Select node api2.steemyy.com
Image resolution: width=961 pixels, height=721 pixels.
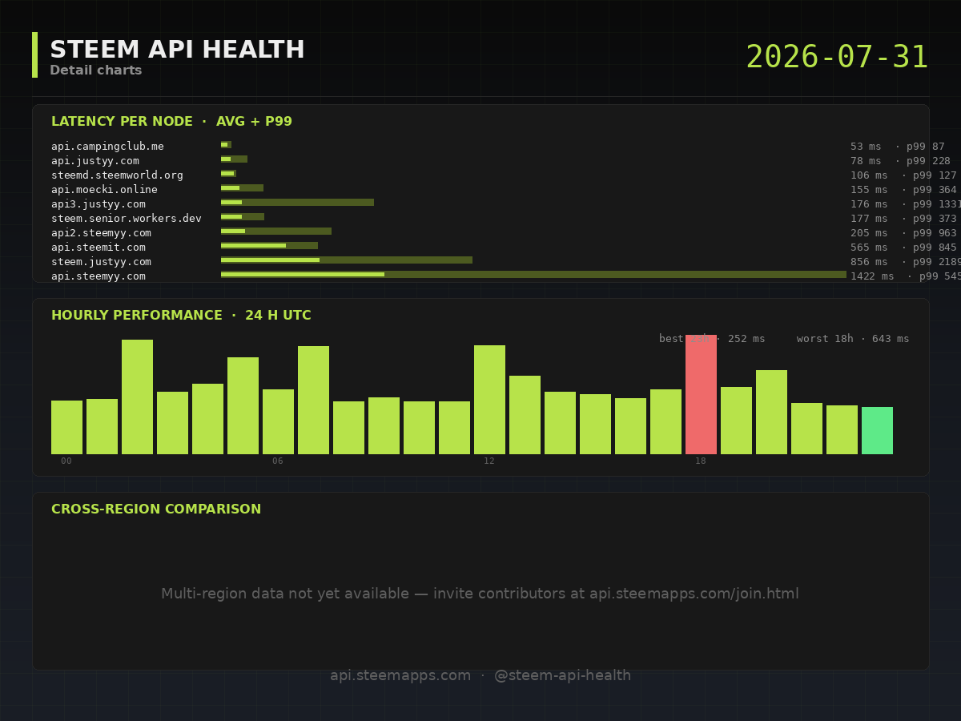pyautogui.click(x=101, y=233)
